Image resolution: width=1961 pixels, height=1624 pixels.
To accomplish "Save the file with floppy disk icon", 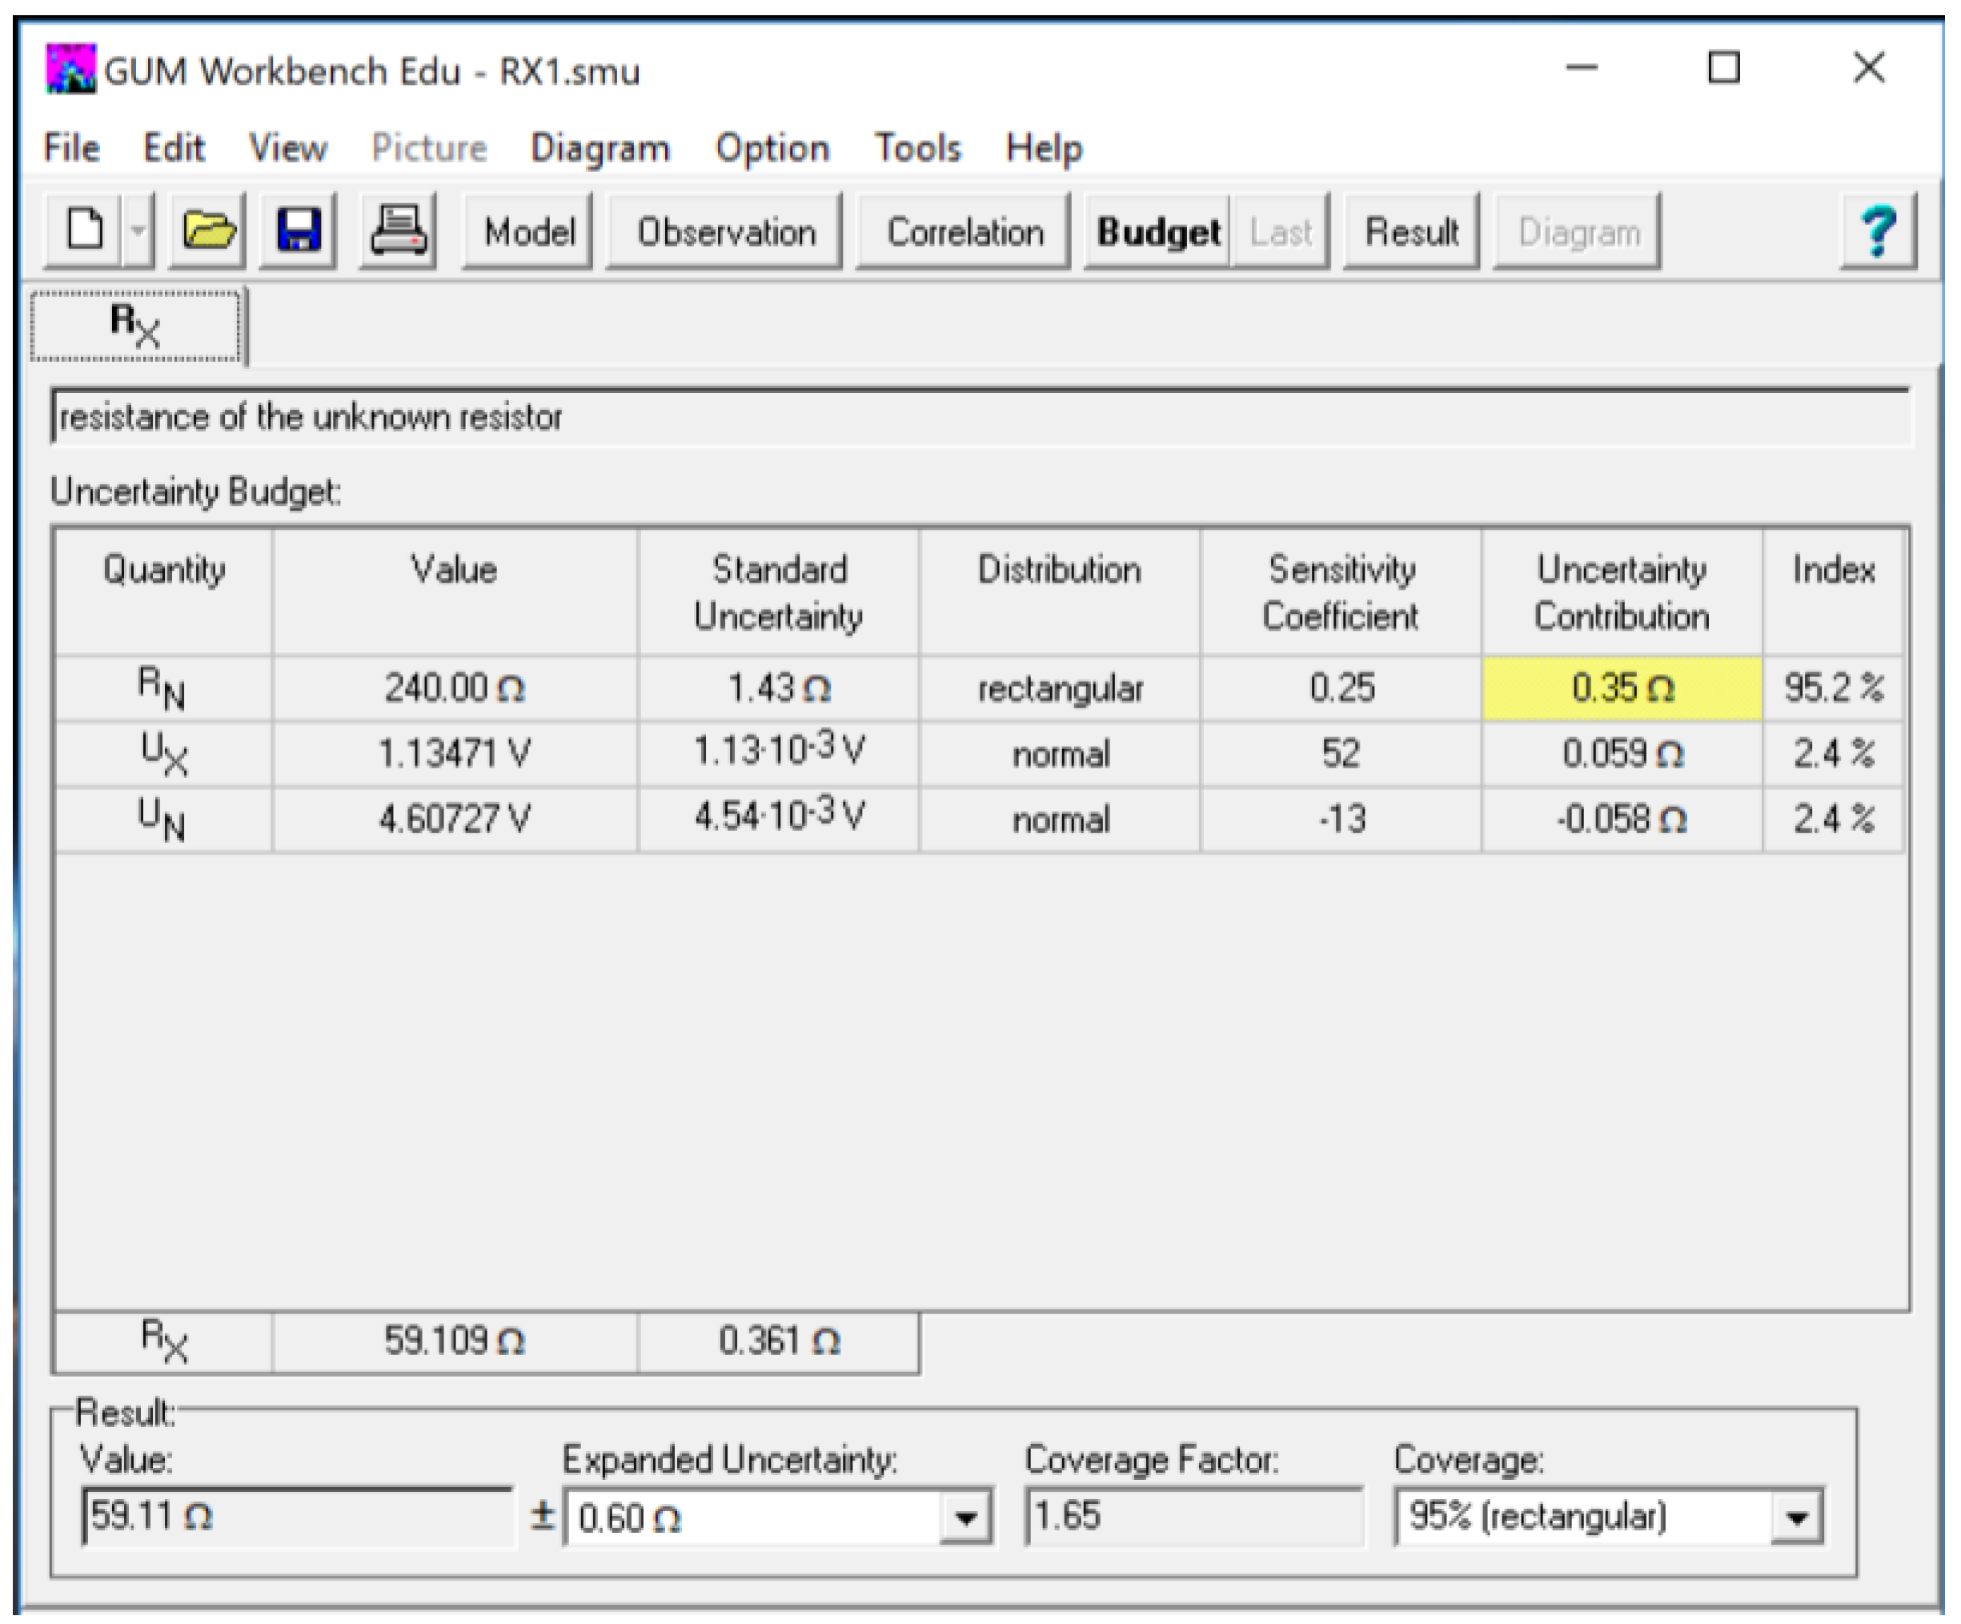I will pos(298,230).
